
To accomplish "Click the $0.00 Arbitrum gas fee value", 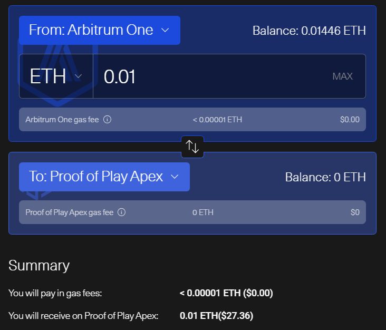I will coord(350,120).
